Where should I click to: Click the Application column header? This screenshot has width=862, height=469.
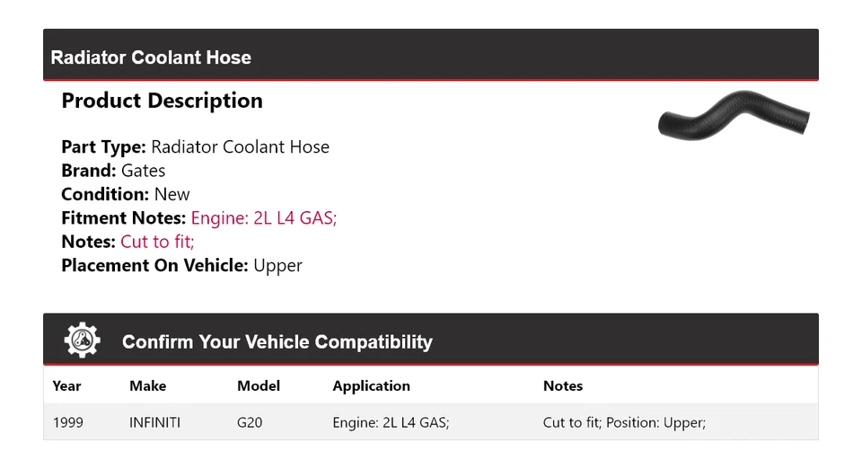coord(371,385)
